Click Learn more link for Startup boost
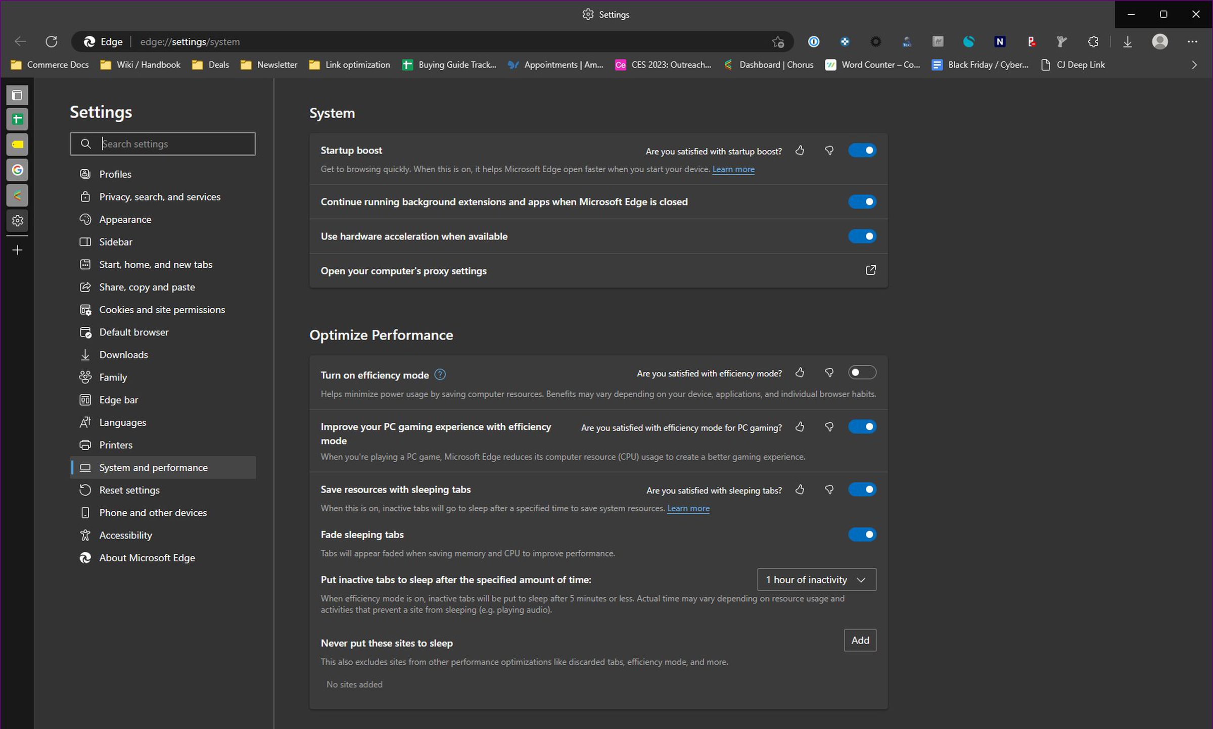Screen dimensions: 1213x729 pyautogui.click(x=733, y=169)
